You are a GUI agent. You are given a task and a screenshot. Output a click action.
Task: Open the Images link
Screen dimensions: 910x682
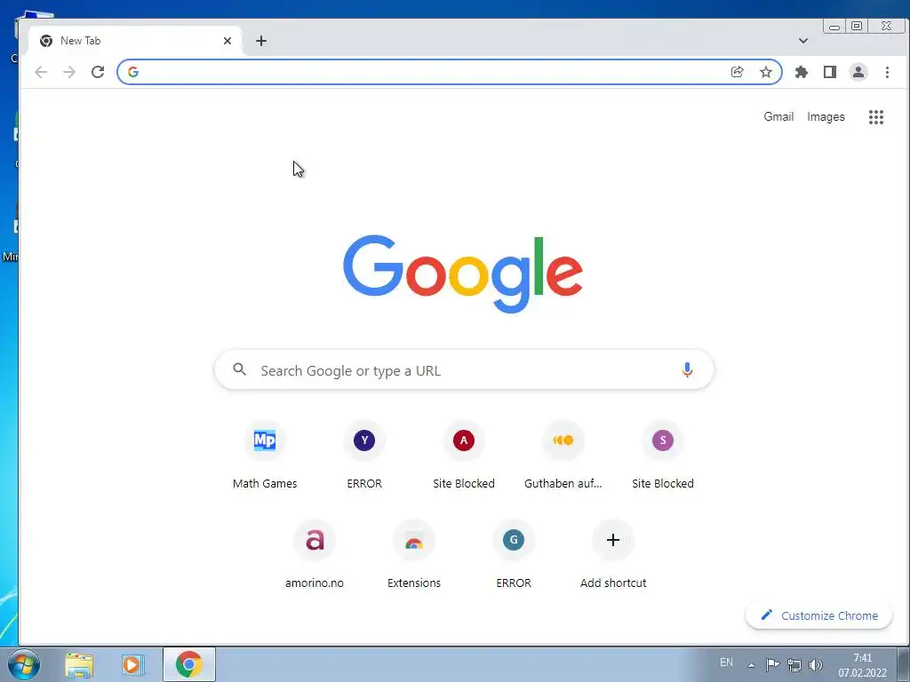tap(826, 116)
